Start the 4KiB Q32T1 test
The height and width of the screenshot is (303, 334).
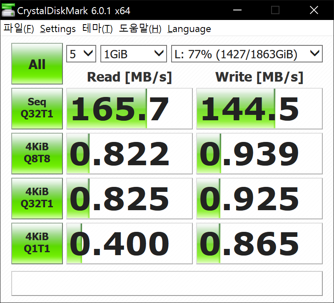[37, 199]
